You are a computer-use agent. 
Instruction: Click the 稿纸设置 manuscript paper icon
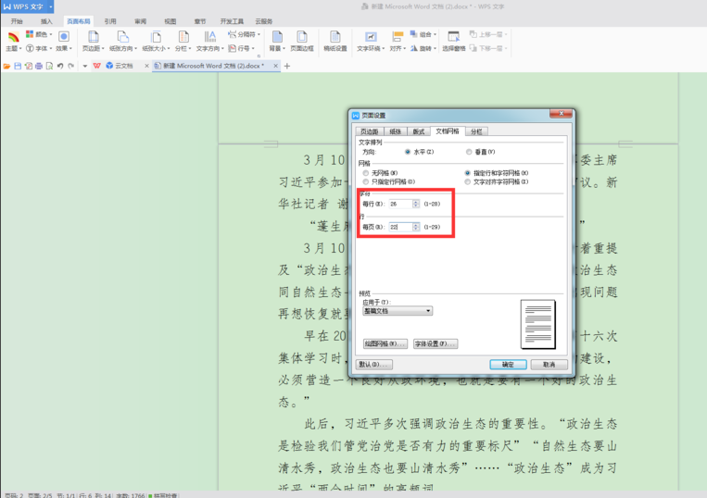tap(335, 41)
